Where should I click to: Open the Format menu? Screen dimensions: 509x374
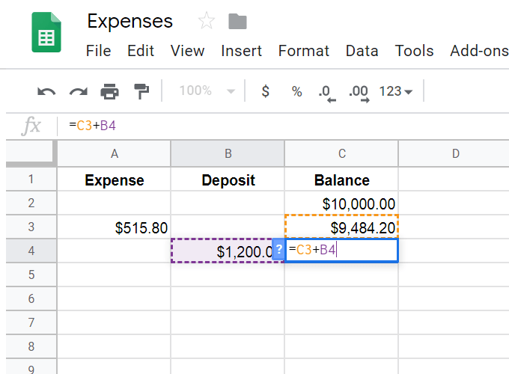(x=303, y=51)
